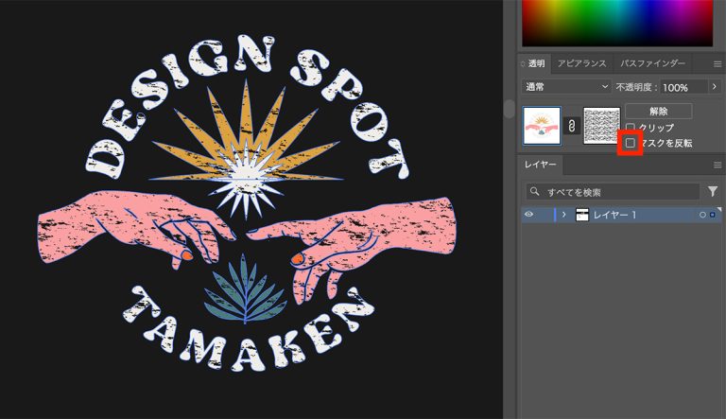Viewport: 726px width, 419px height.
Task: Switch to the パスファインダー tab
Action: [652, 63]
